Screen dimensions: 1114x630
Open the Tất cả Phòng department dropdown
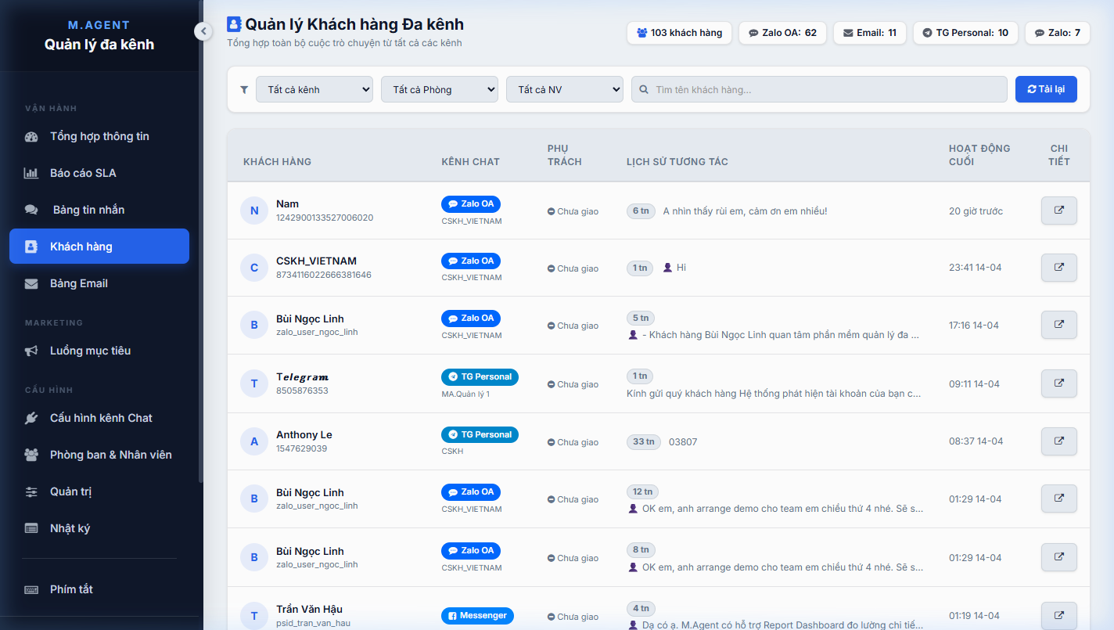tap(440, 89)
